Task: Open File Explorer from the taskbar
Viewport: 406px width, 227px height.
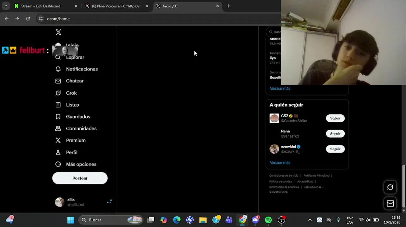Action: 203,220
